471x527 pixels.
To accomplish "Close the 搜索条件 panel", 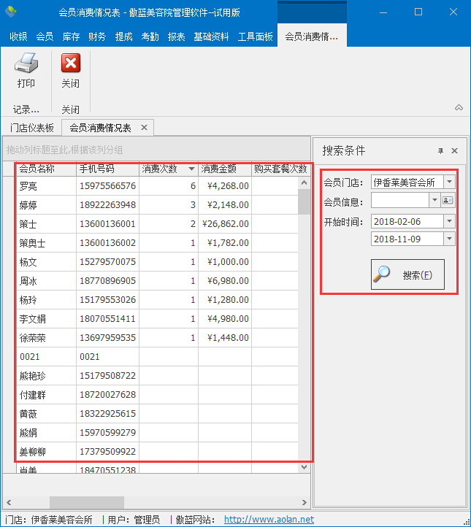I will (454, 151).
